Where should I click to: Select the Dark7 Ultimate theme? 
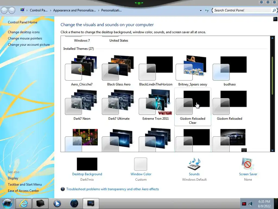pyautogui.click(x=119, y=105)
